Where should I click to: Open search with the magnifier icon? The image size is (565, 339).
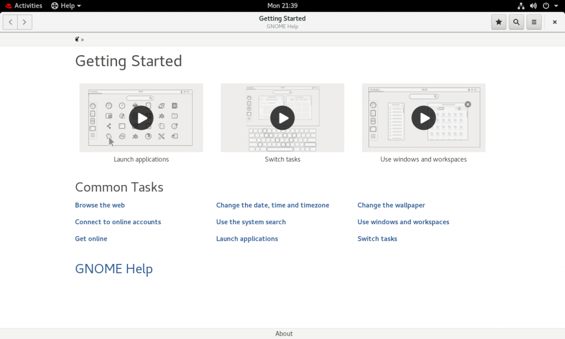[516, 22]
